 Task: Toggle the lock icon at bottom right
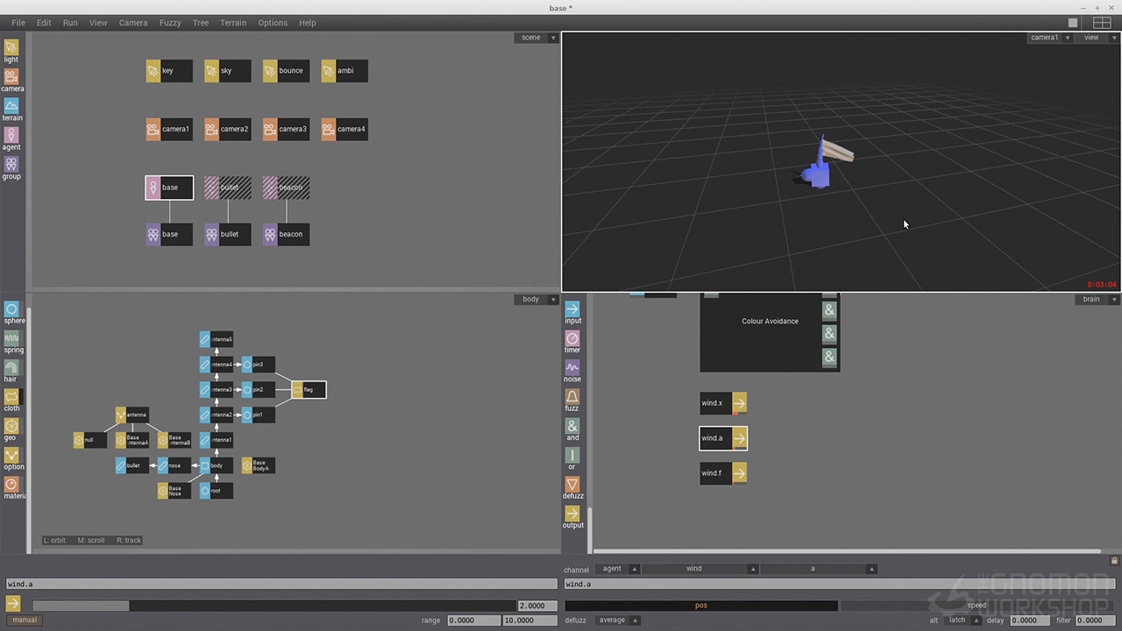point(1114,560)
